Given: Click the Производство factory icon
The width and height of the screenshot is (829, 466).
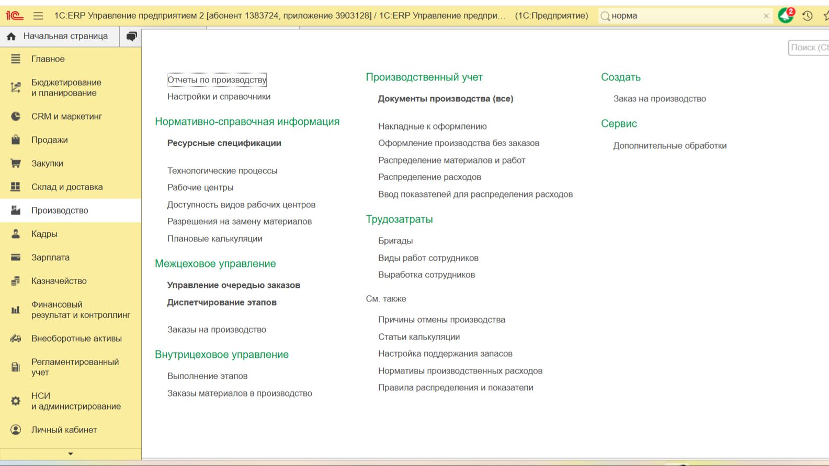Looking at the screenshot, I should (x=16, y=211).
